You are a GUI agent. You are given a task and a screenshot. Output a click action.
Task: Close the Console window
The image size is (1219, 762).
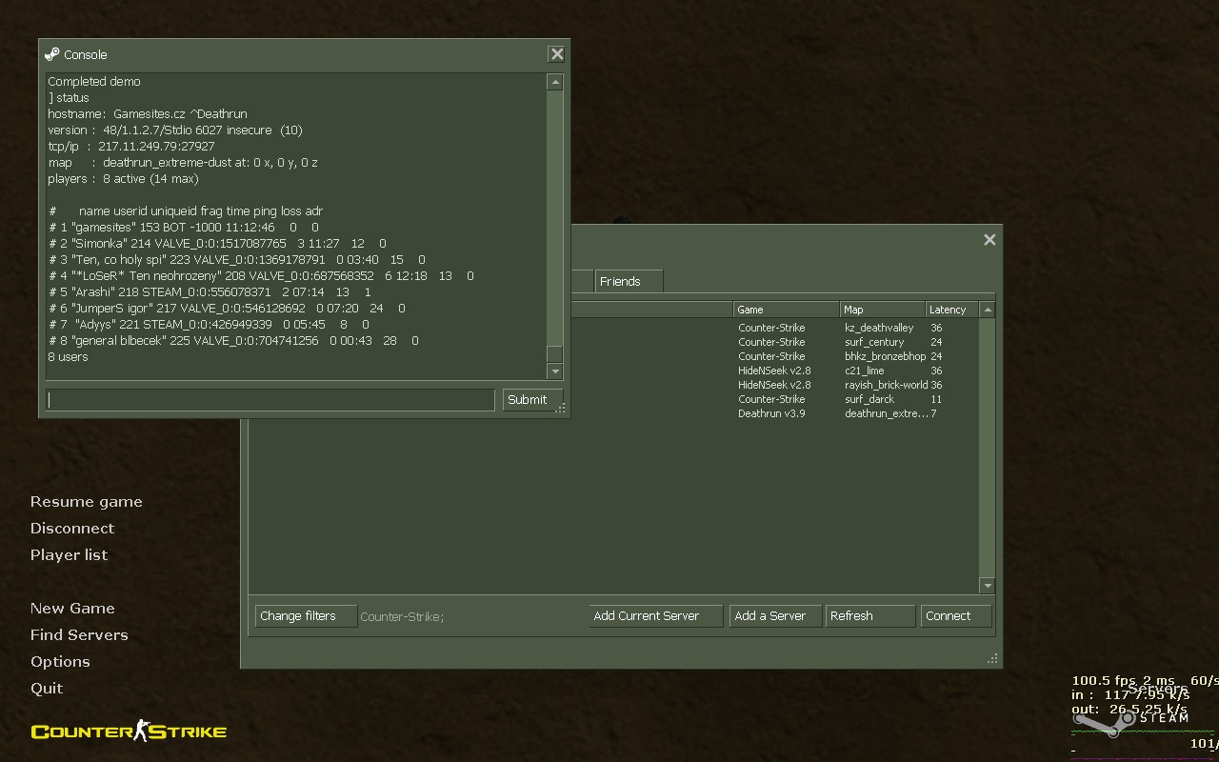pos(557,54)
